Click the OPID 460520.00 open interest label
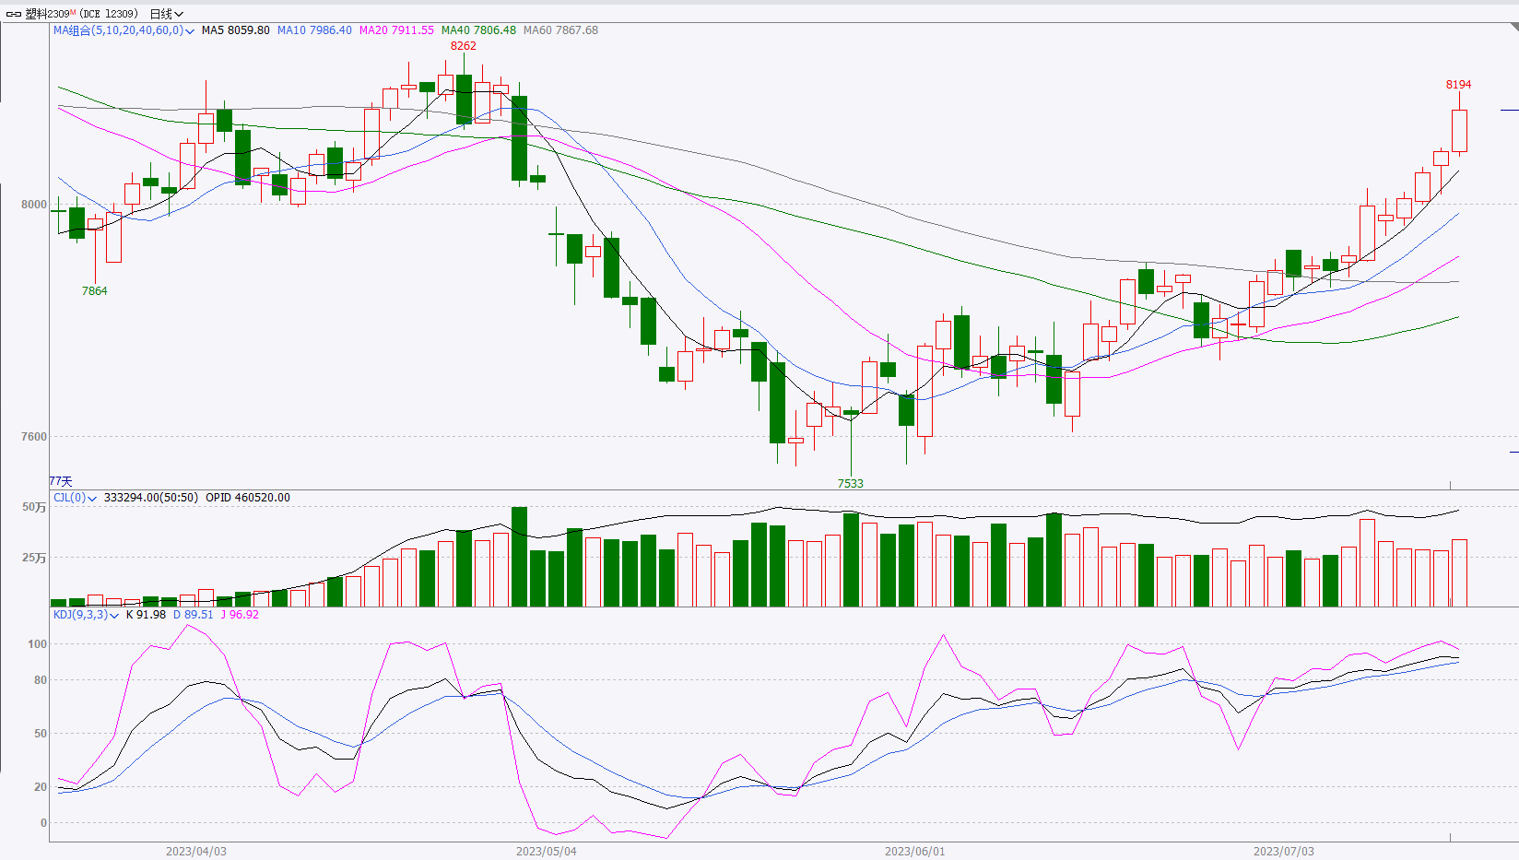 coord(247,498)
